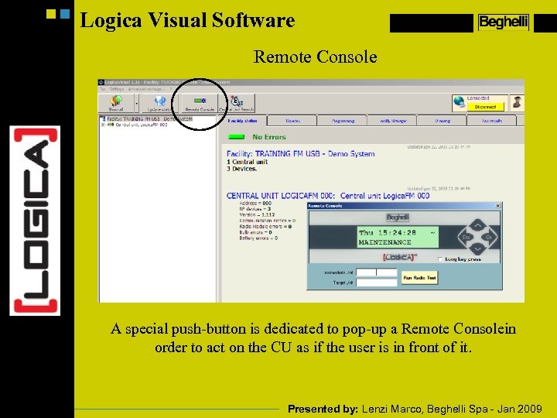This screenshot has height=418, width=557.
Task: Click the Ok key on the Remote Console keypad
Action: tap(489, 237)
